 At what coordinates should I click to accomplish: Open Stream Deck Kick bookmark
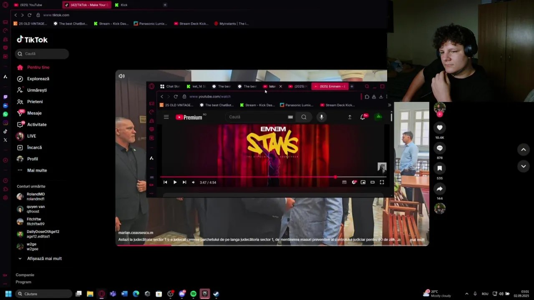tap(191, 24)
